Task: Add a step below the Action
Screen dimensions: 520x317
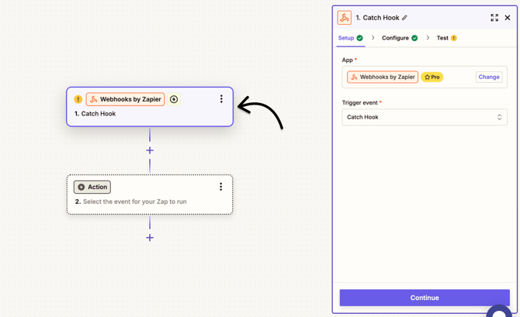Action: 150,237
